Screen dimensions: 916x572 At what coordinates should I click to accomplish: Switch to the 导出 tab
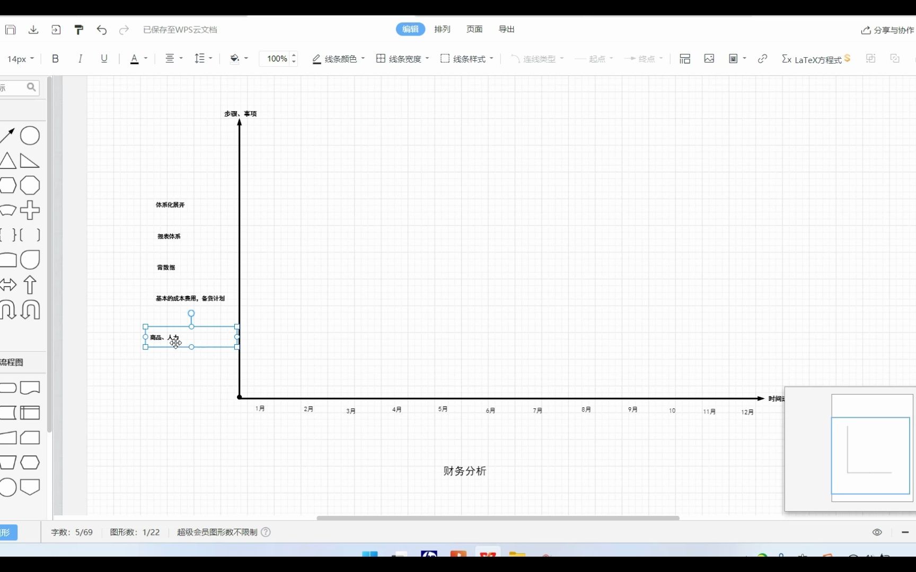point(507,30)
